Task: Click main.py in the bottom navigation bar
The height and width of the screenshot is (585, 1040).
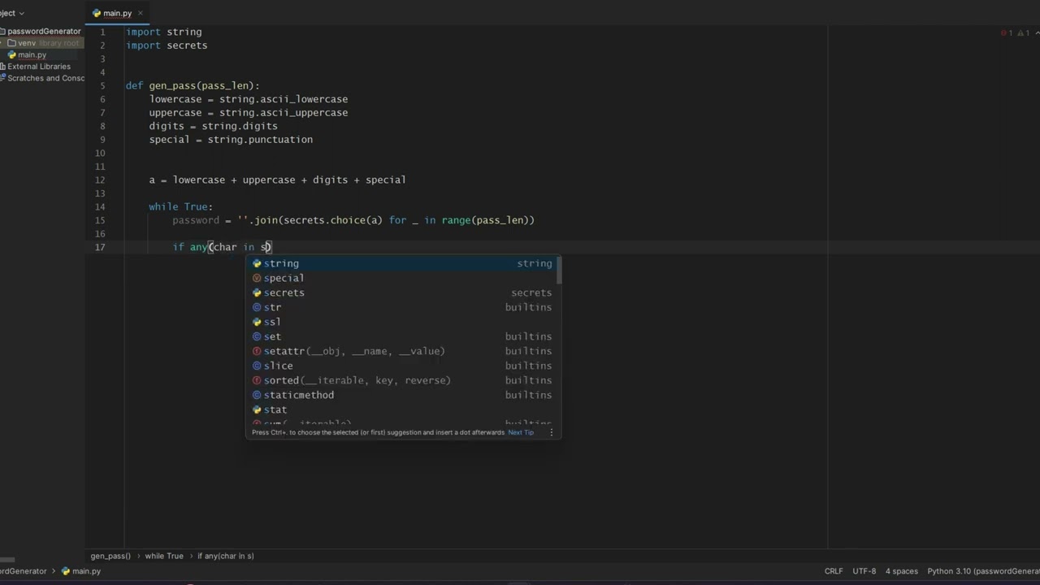Action: (x=80, y=571)
